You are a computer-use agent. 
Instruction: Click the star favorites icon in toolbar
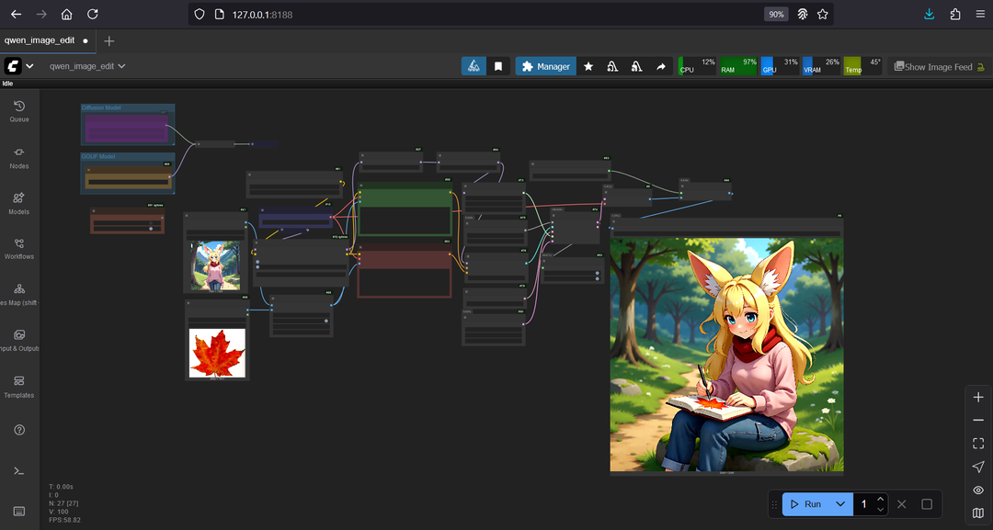click(x=588, y=67)
